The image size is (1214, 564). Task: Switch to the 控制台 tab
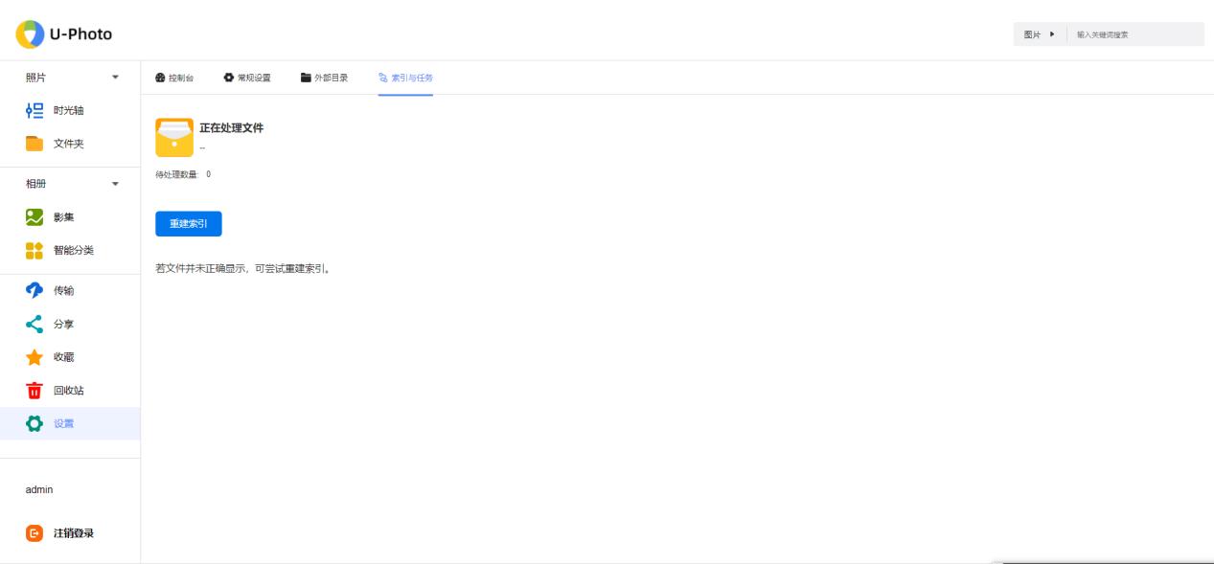point(174,78)
